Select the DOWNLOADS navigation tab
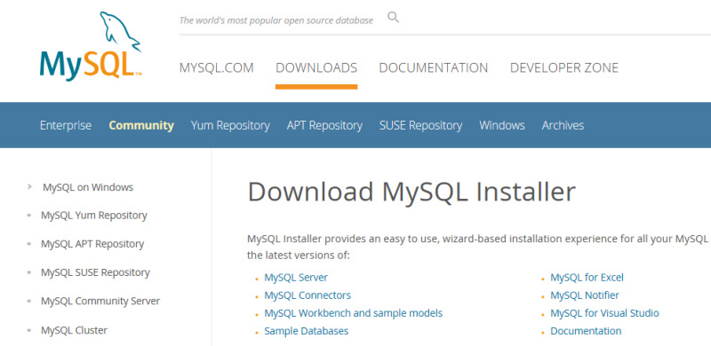The height and width of the screenshot is (346, 711). click(316, 68)
